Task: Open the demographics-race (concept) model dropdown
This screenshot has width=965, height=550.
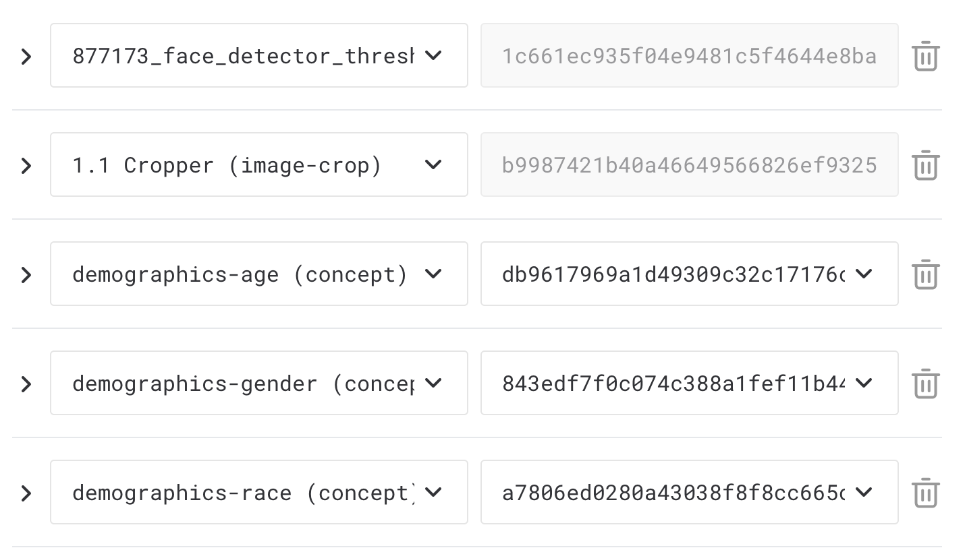Action: pos(258,492)
